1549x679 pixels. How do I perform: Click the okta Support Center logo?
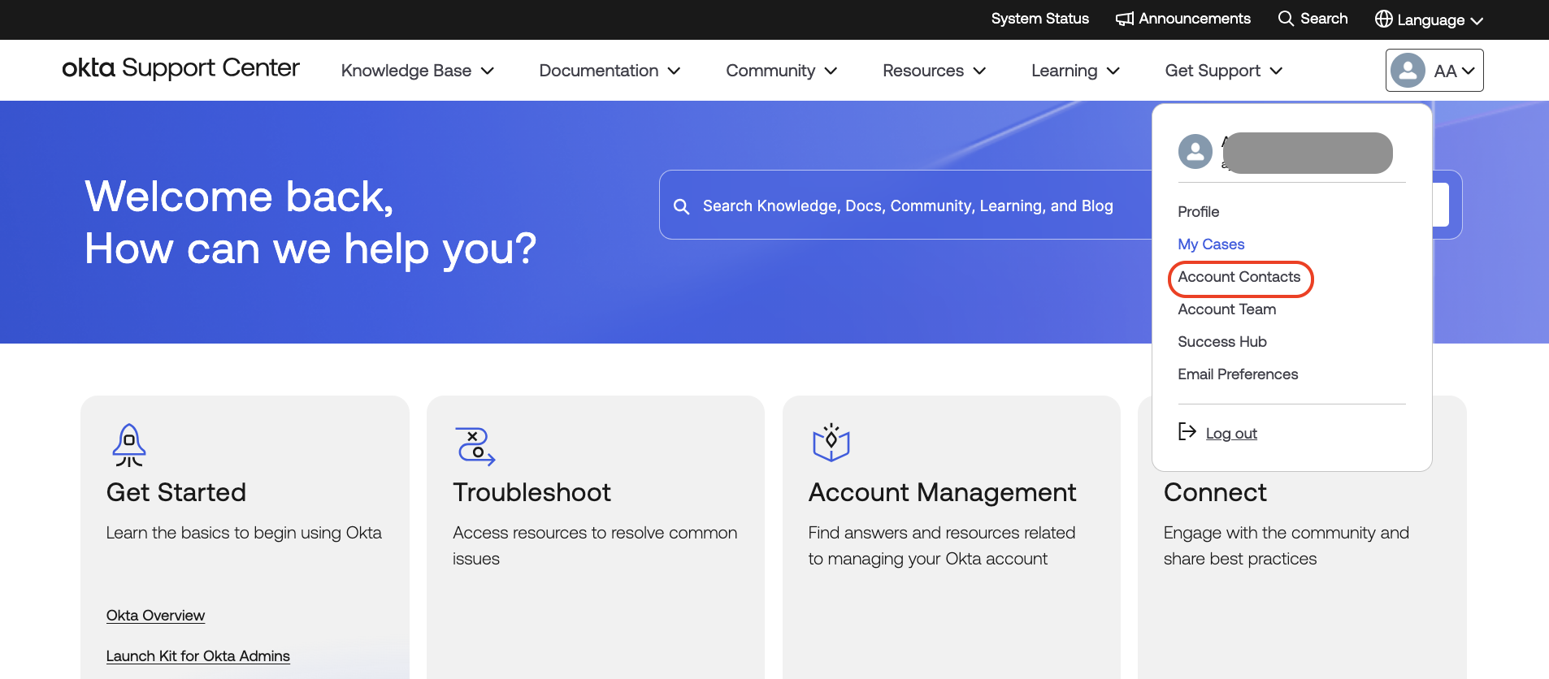click(x=180, y=68)
